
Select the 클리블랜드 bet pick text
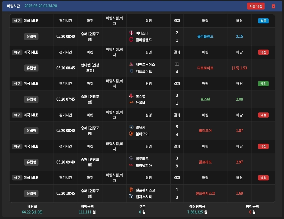205,37
